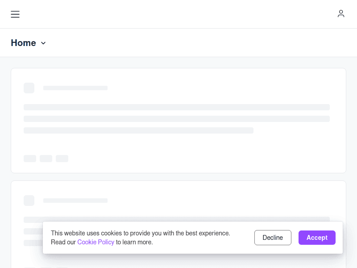Click the second card's square avatar placeholder
The image size is (357, 268).
tap(29, 201)
